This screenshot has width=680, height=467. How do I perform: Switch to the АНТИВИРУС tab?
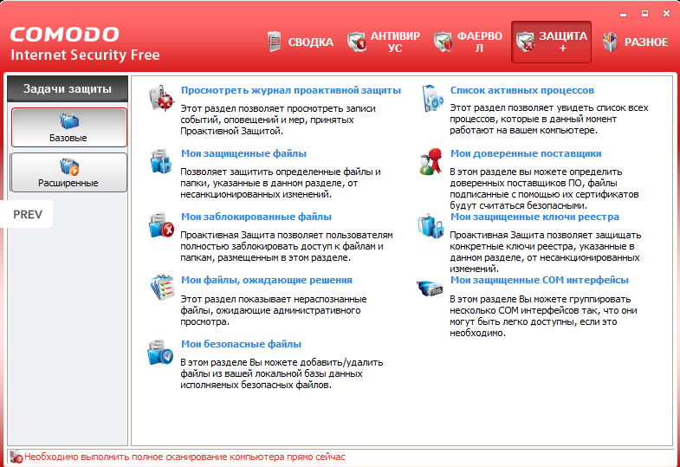385,42
